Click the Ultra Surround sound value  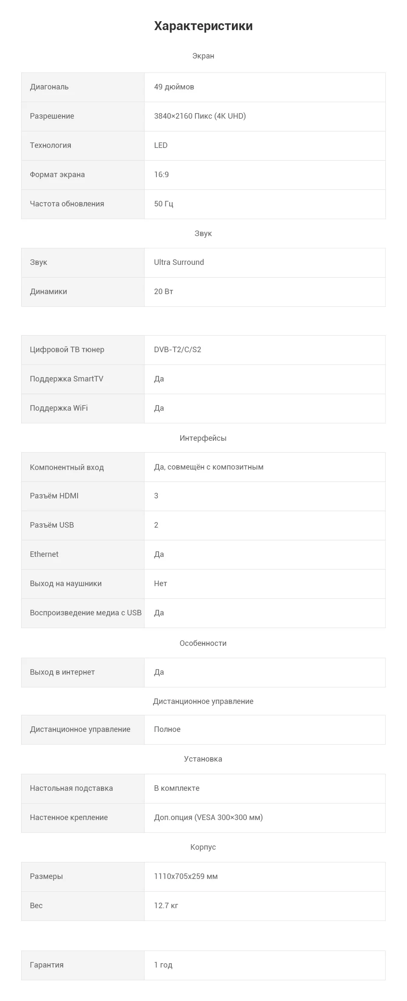178,262
